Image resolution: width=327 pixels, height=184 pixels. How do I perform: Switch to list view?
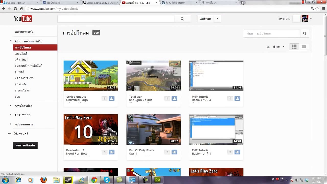304,47
